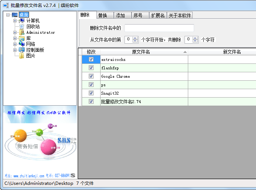Open the 序号 tab
The height and width of the screenshot is (190, 256).
pyautogui.click(x=140, y=15)
